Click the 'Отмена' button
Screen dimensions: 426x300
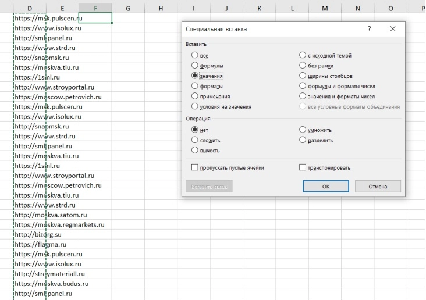[x=378, y=187]
